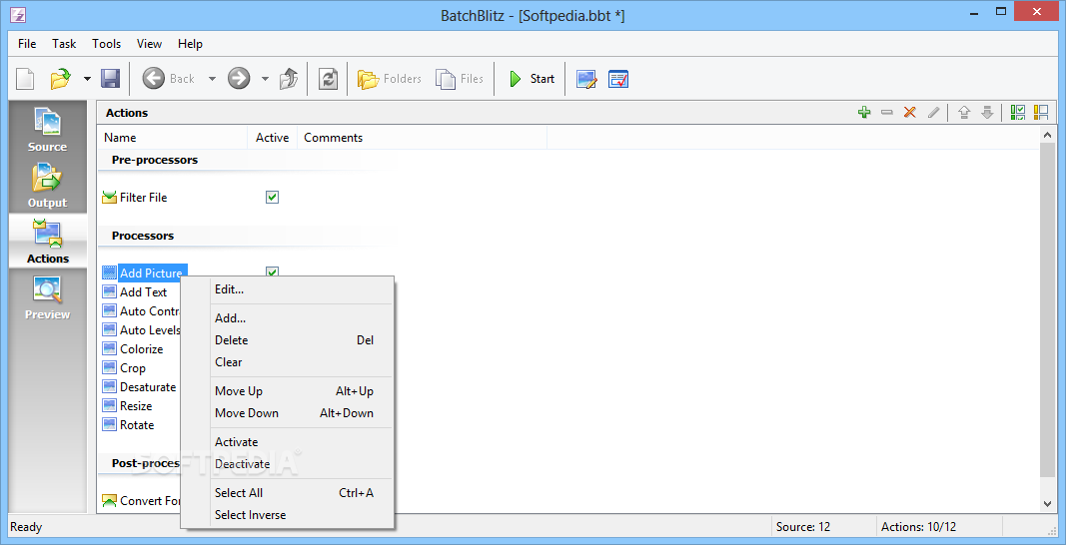This screenshot has width=1066, height=545.
Task: Click the scrollbar up arrow
Action: pos(1048,135)
